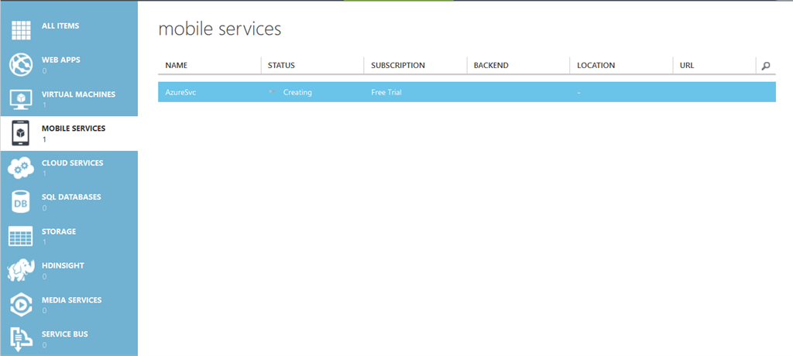Image resolution: width=793 pixels, height=356 pixels.
Task: Click the Media Services play icon
Action: [x=21, y=305]
